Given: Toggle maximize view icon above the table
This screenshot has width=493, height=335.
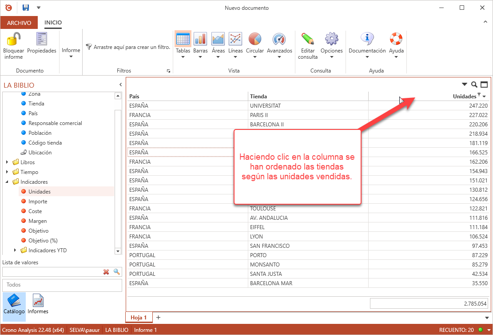Looking at the screenshot, I should 484,85.
